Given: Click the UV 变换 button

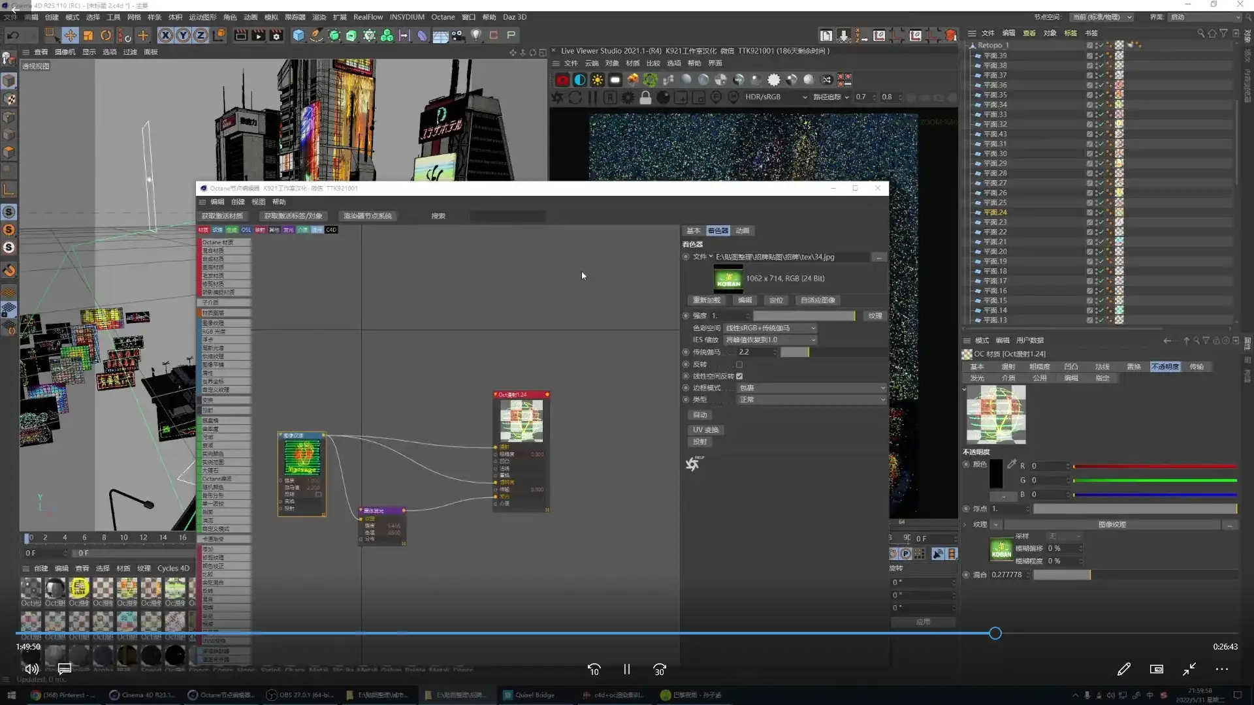Looking at the screenshot, I should coord(705,430).
